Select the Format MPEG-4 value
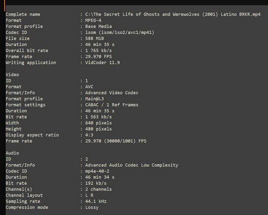Viewport: 268px width, 215px height. 93,20
